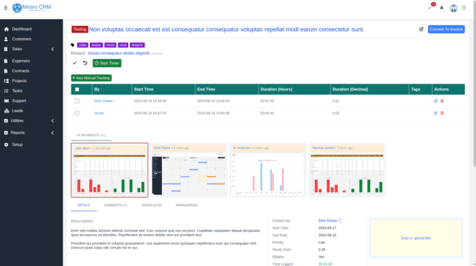Expand the Sales menu chevron
Screen dimensions: 476x266
[52, 49]
